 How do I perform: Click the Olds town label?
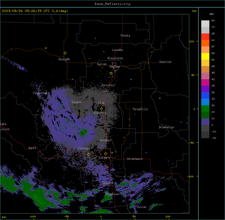coord(101,103)
